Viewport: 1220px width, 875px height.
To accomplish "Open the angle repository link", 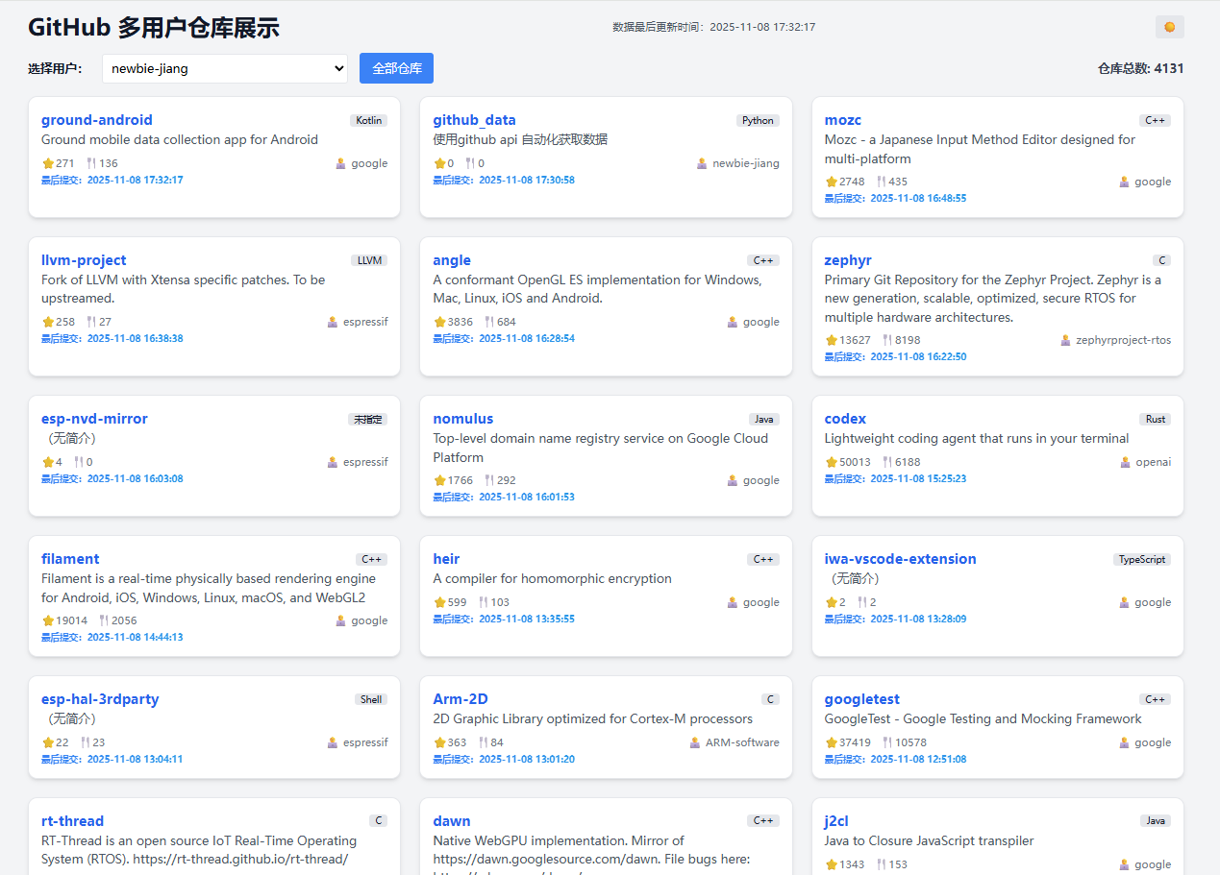I will (x=452, y=260).
